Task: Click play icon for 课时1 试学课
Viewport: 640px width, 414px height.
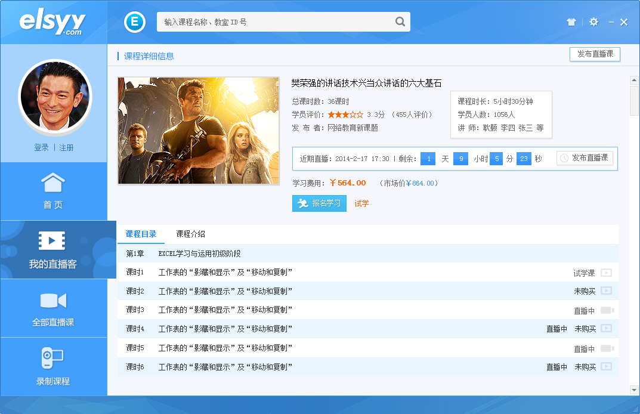Action: point(606,273)
